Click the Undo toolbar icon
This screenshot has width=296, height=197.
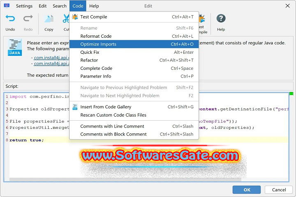(x=10, y=18)
